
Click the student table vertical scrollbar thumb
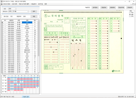coord(39,39)
